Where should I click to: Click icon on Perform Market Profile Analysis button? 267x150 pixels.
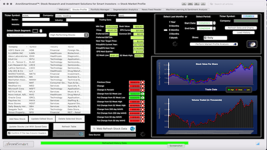pyautogui.click(x=235, y=44)
